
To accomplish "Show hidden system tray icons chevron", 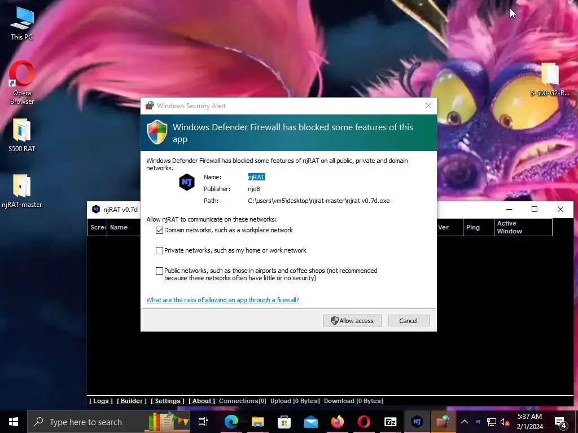I will [465, 422].
